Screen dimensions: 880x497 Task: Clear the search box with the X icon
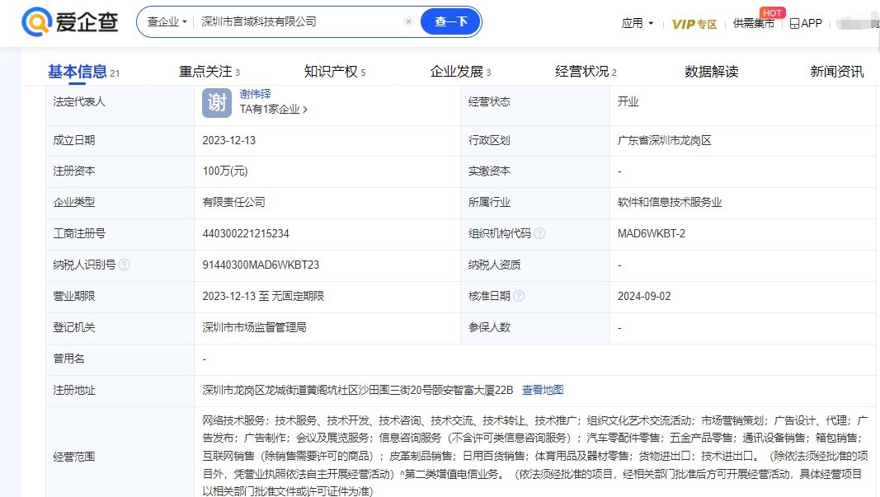tap(408, 22)
